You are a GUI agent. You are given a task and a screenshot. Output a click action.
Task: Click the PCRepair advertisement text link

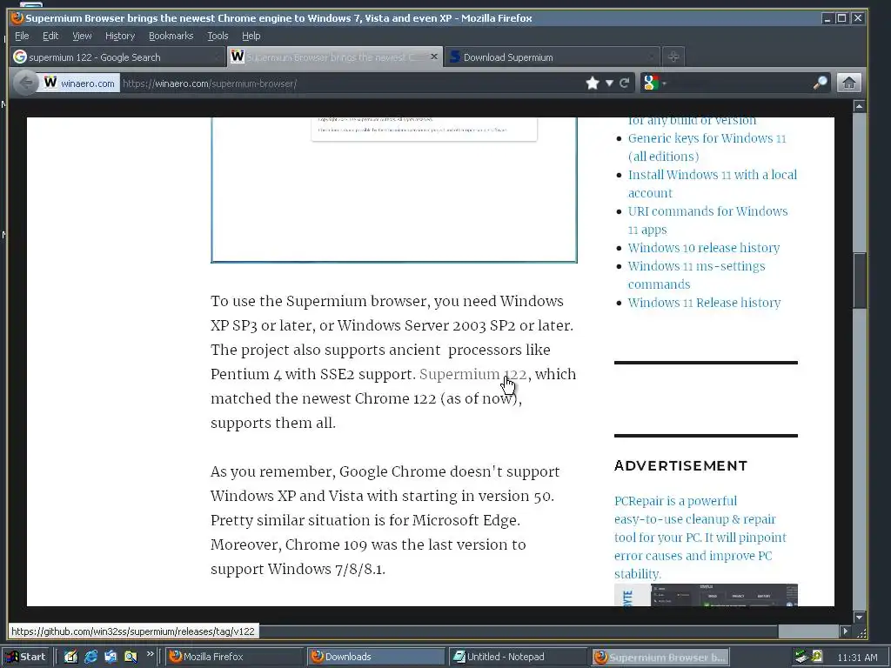[700, 537]
